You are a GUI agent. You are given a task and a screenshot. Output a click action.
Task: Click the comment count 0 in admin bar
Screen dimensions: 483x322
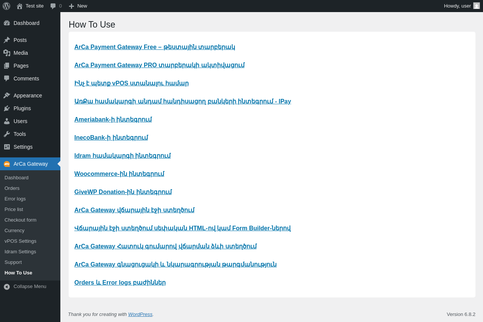point(60,6)
